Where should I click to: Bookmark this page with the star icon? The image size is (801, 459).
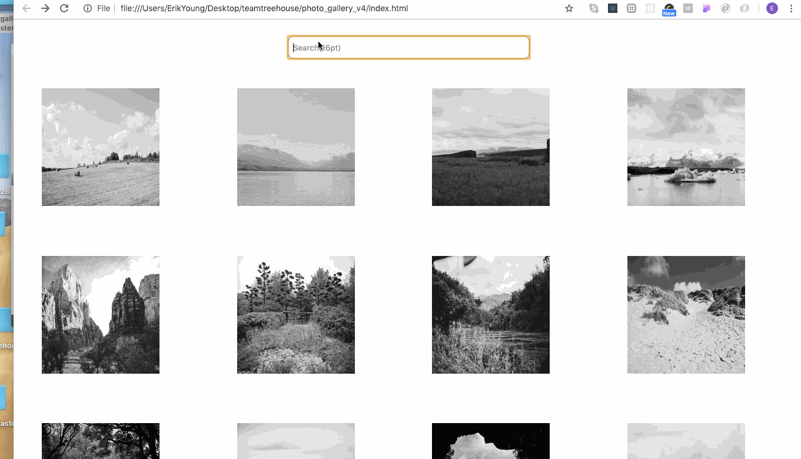coord(569,8)
